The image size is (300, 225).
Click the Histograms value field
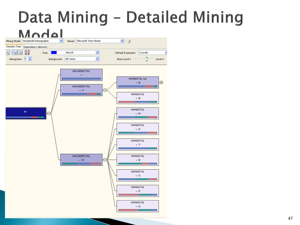pyautogui.click(x=26, y=59)
